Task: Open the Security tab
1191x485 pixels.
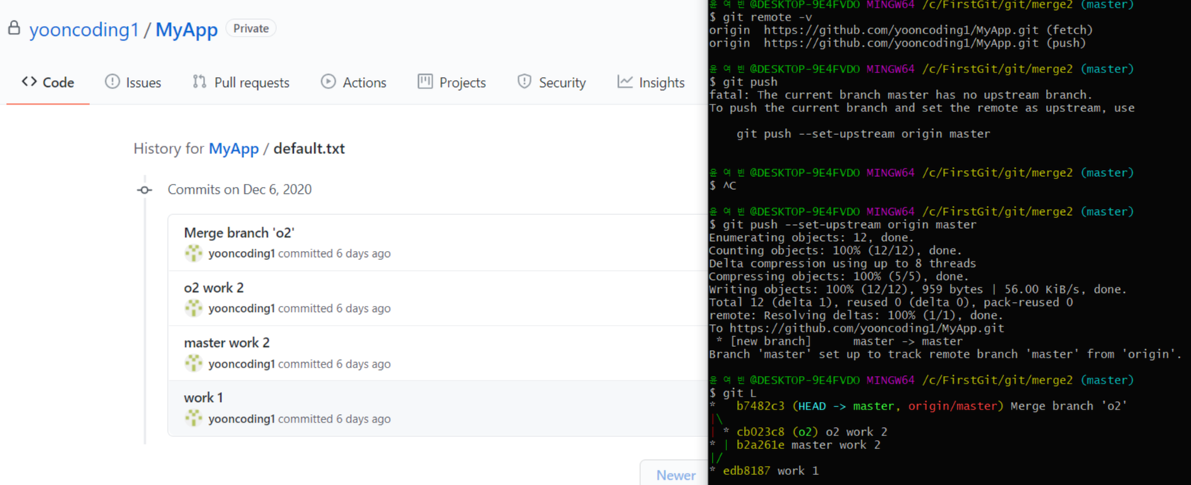Action: [552, 82]
